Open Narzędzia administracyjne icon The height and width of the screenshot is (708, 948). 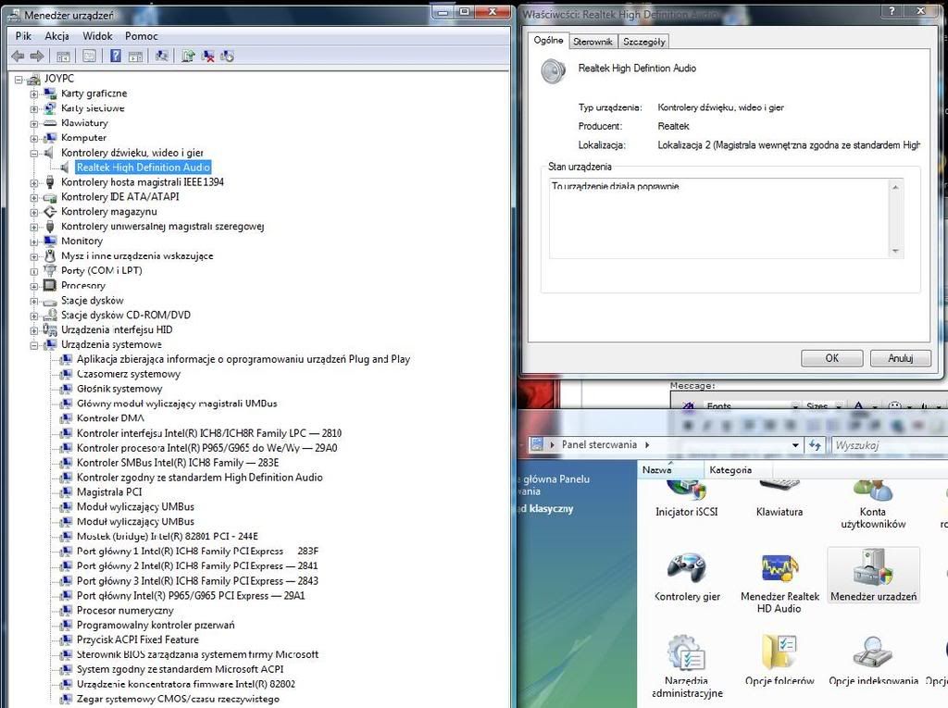click(x=687, y=667)
